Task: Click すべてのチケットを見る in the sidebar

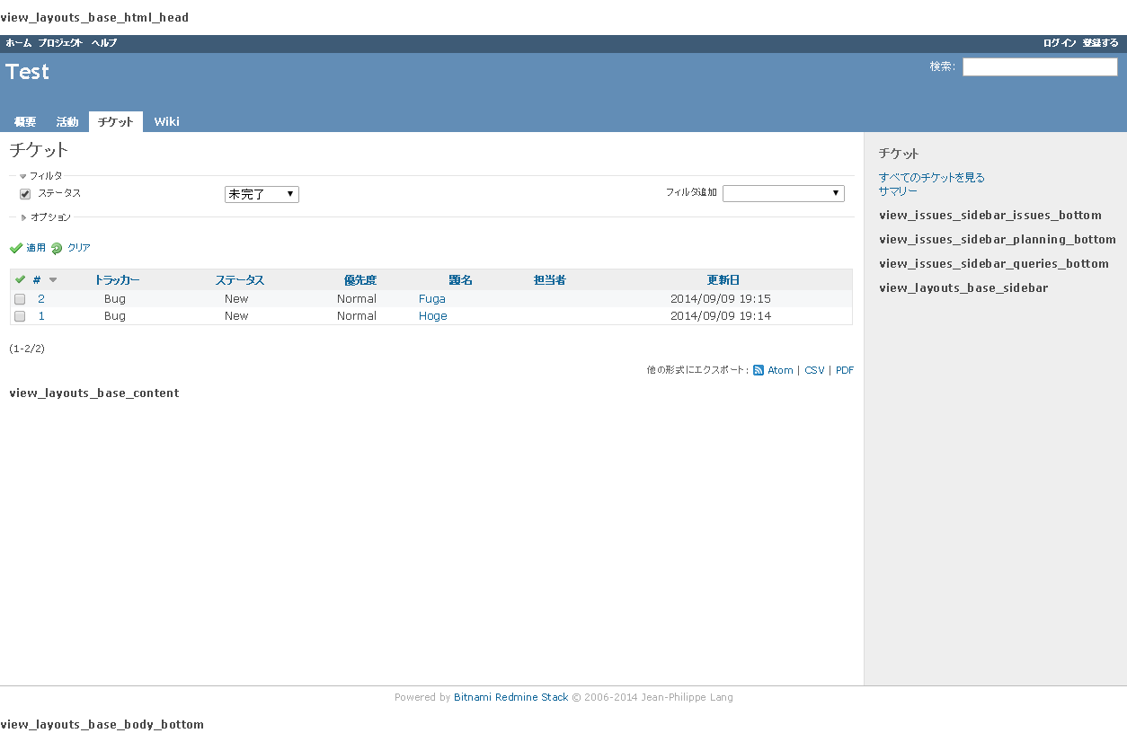Action: 932,177
